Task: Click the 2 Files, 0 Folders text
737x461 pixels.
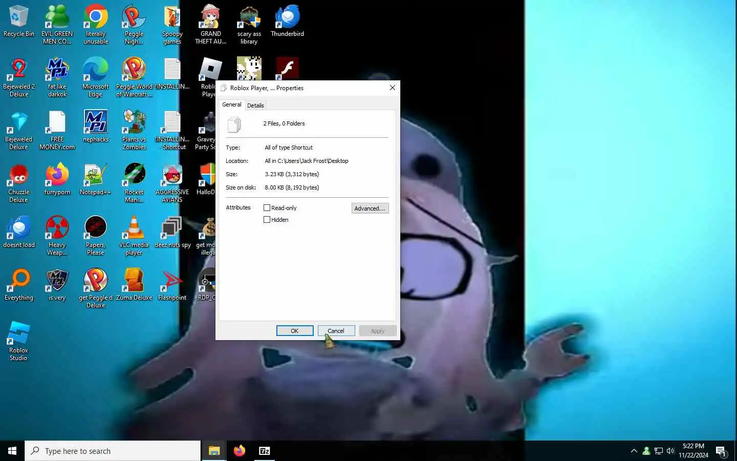Action: coord(284,123)
